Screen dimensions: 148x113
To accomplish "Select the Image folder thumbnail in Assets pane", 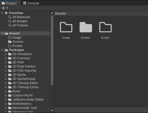I will (66, 27).
